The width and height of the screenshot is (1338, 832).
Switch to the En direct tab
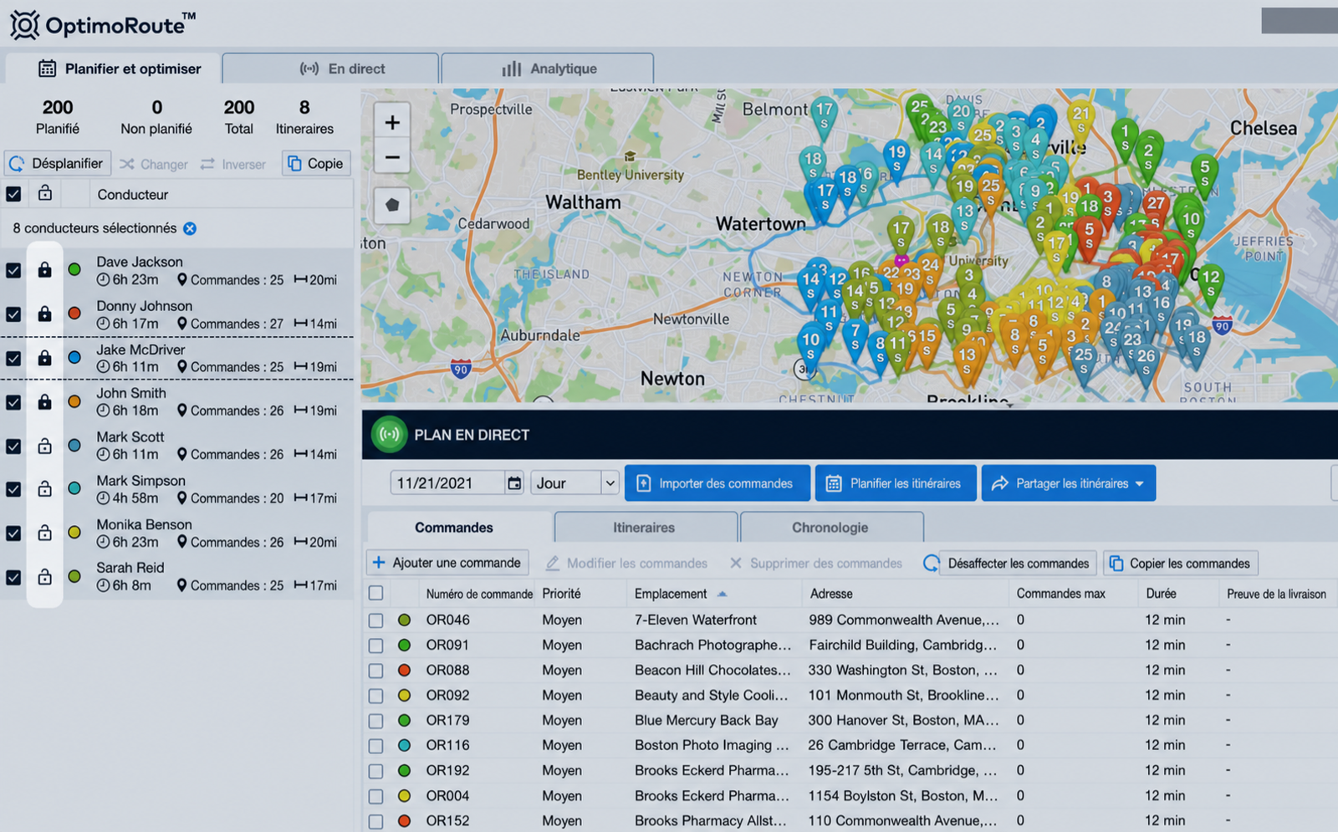(x=330, y=69)
